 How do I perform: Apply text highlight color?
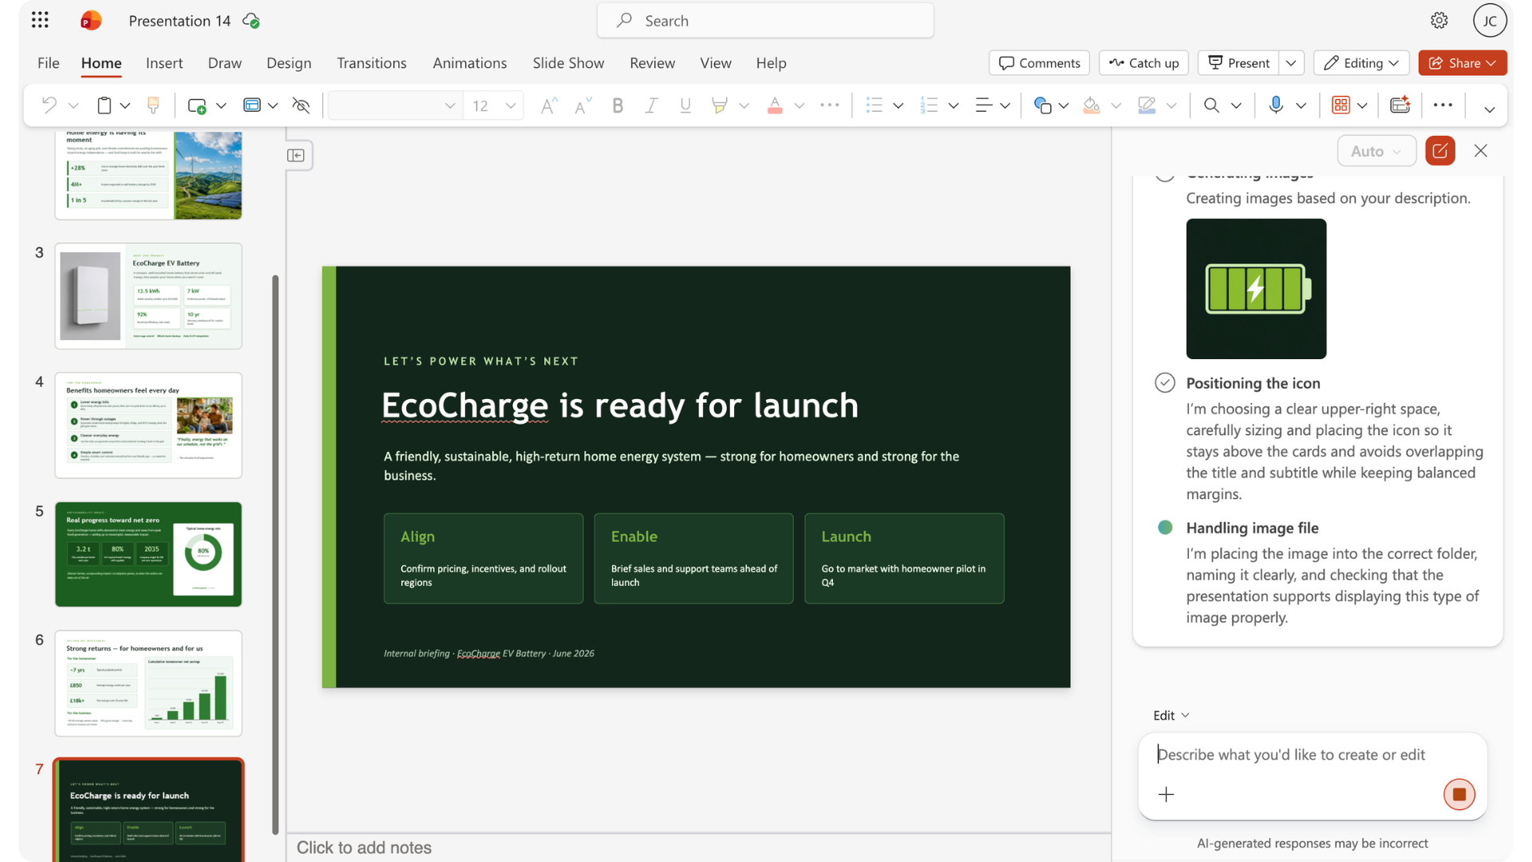(720, 105)
